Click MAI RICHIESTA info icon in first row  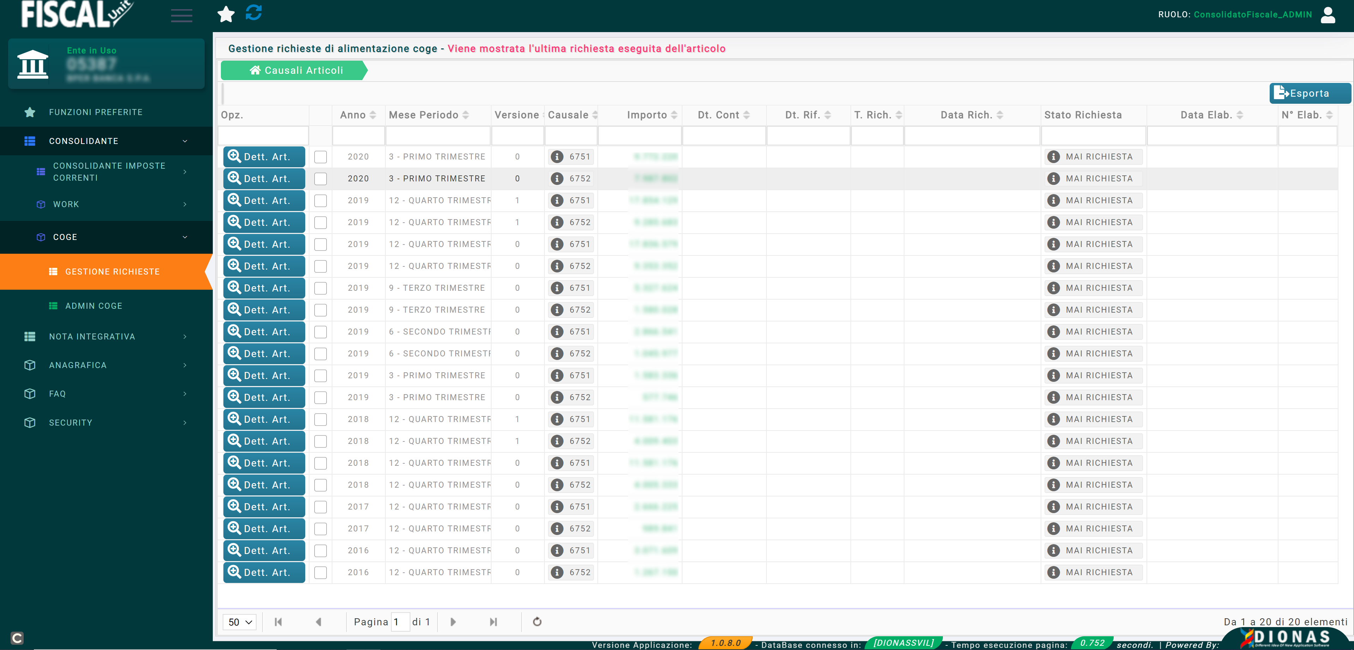(x=1053, y=157)
